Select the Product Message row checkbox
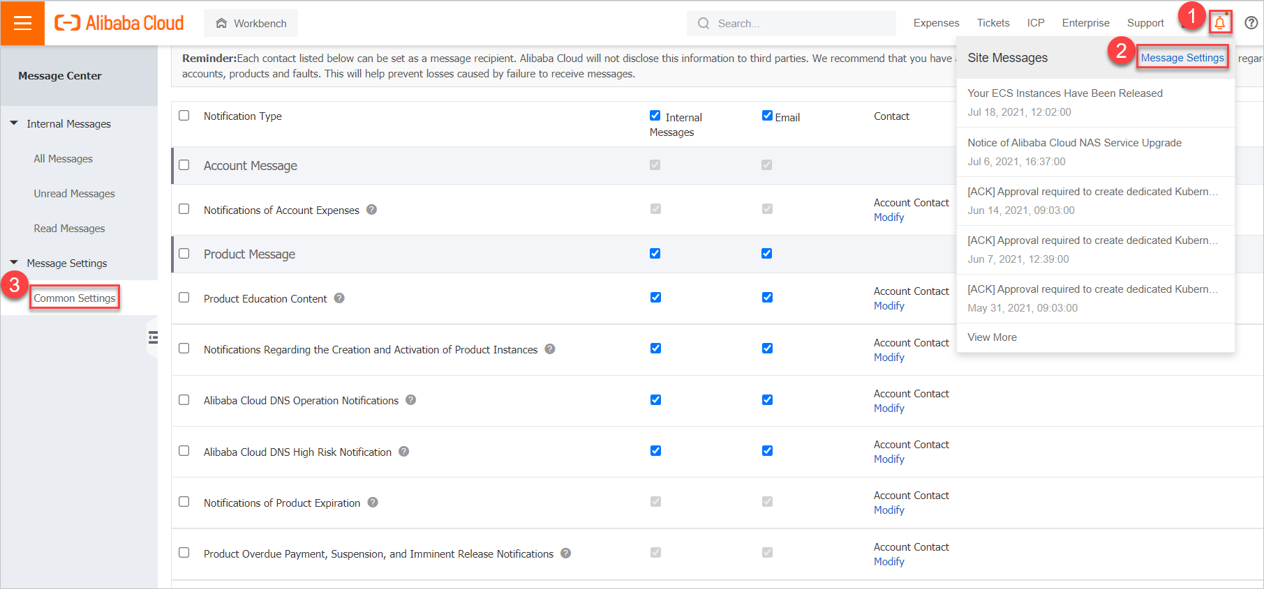1264x589 pixels. click(184, 254)
